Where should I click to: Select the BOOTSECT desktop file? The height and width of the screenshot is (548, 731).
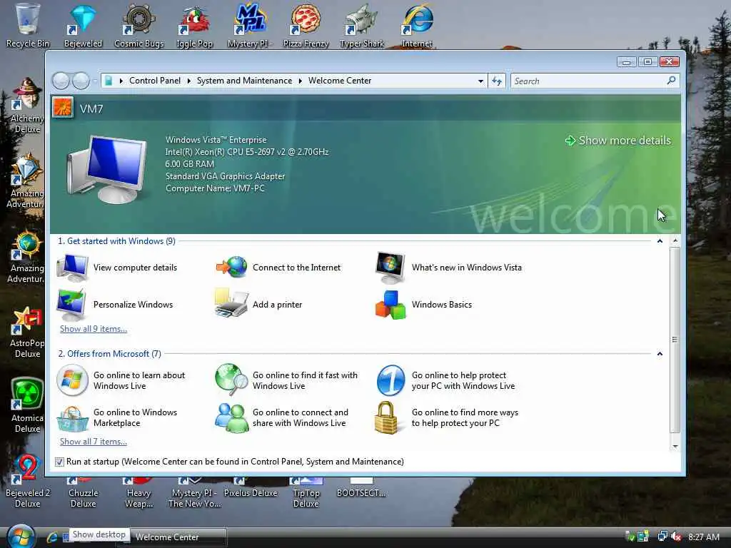click(361, 487)
